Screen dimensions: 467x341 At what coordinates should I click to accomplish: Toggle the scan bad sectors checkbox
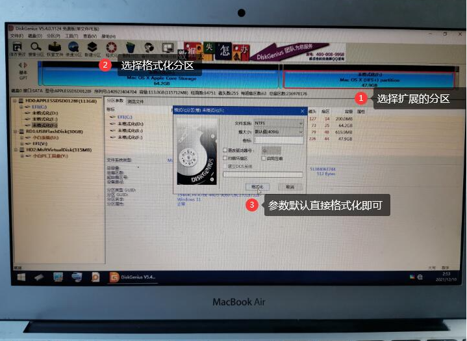pyautogui.click(x=225, y=157)
